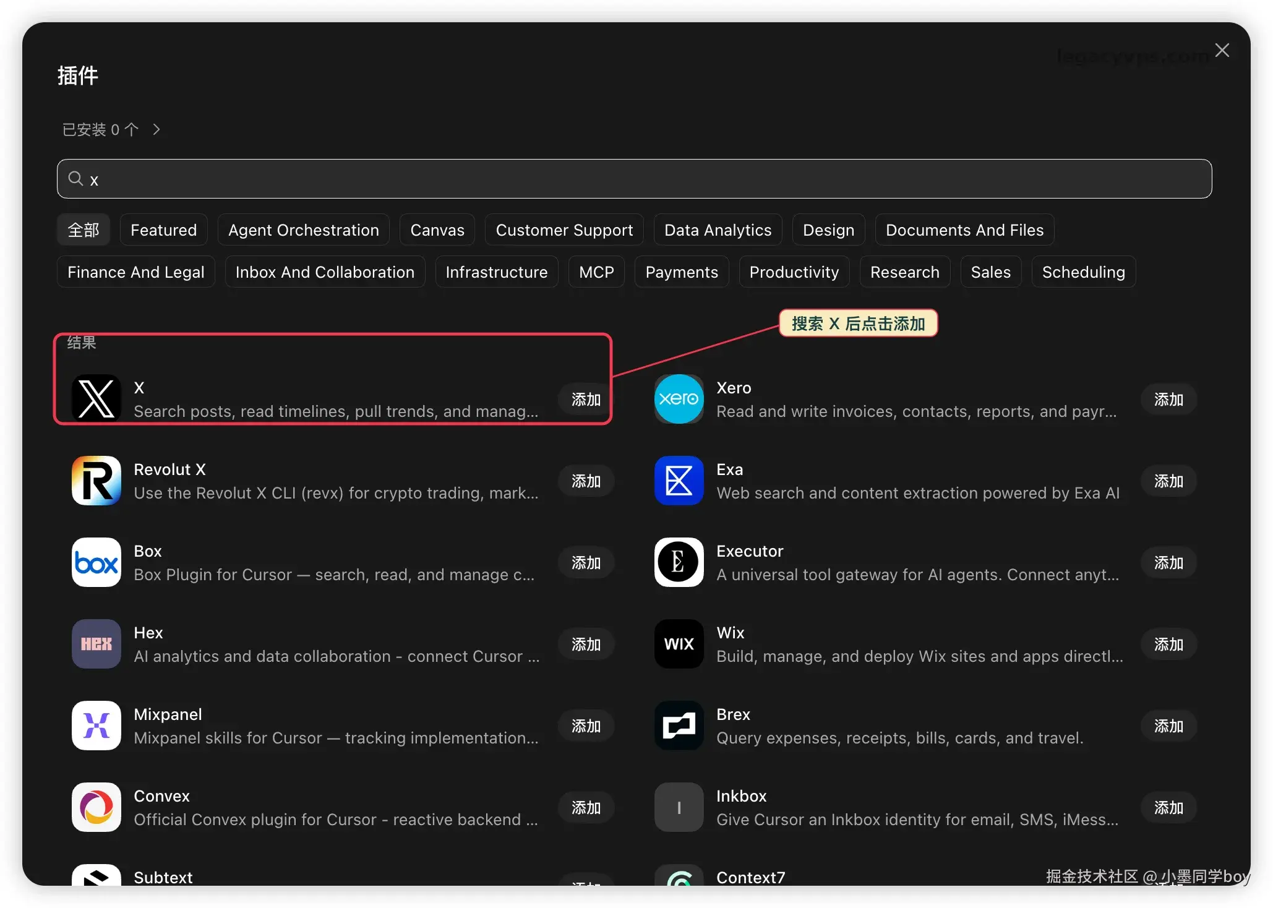Click the Hex plugin description text
Viewport: 1273px width, 908px height.
tap(336, 656)
